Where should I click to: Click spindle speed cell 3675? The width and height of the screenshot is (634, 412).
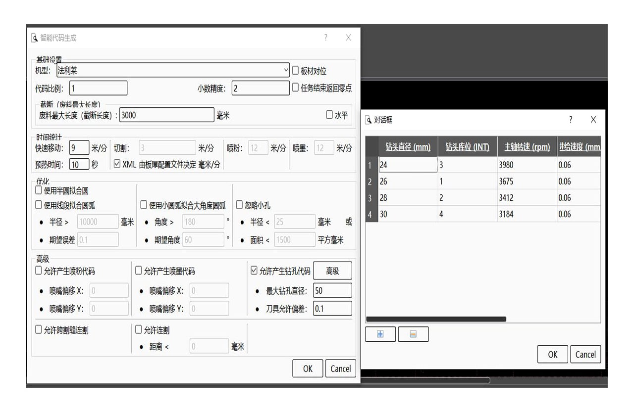pos(527,182)
